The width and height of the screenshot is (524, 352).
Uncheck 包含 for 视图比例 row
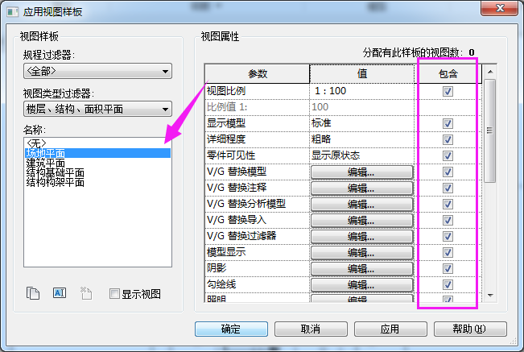pyautogui.click(x=448, y=91)
